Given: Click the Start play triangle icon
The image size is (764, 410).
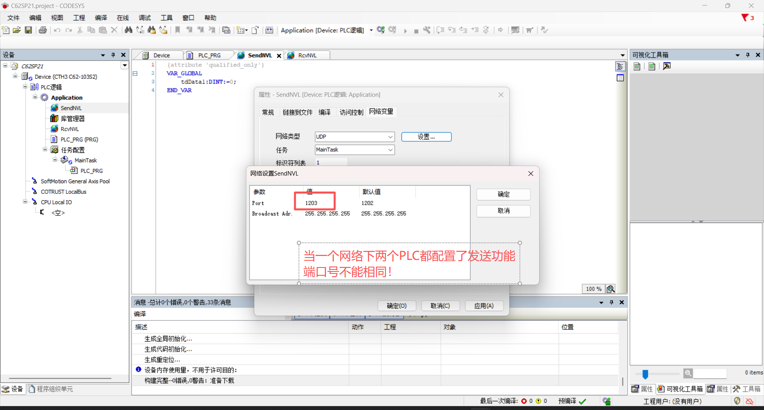Looking at the screenshot, I should click(405, 31).
